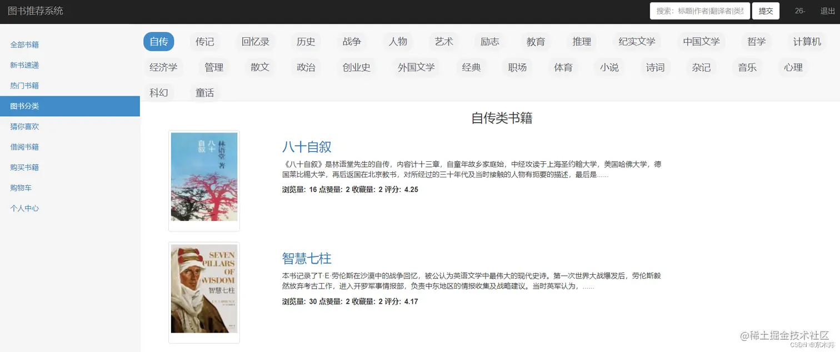Open the 购物车 page
Screen dimensions: 840x352
coord(21,187)
